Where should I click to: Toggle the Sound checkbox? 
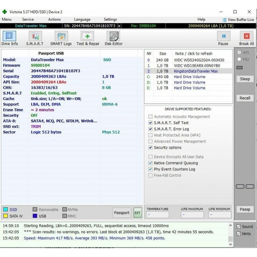(x=238, y=227)
